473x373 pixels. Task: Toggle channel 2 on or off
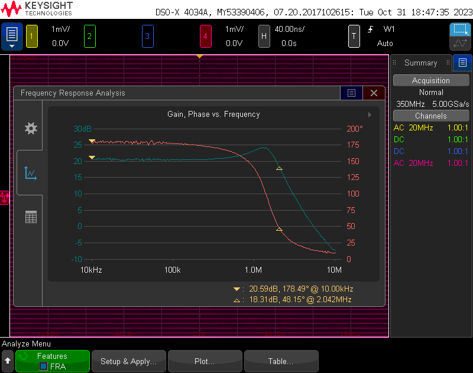[89, 37]
